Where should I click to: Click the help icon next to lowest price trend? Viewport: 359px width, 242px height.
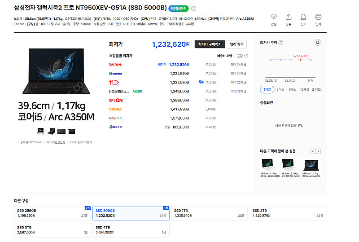281,42
